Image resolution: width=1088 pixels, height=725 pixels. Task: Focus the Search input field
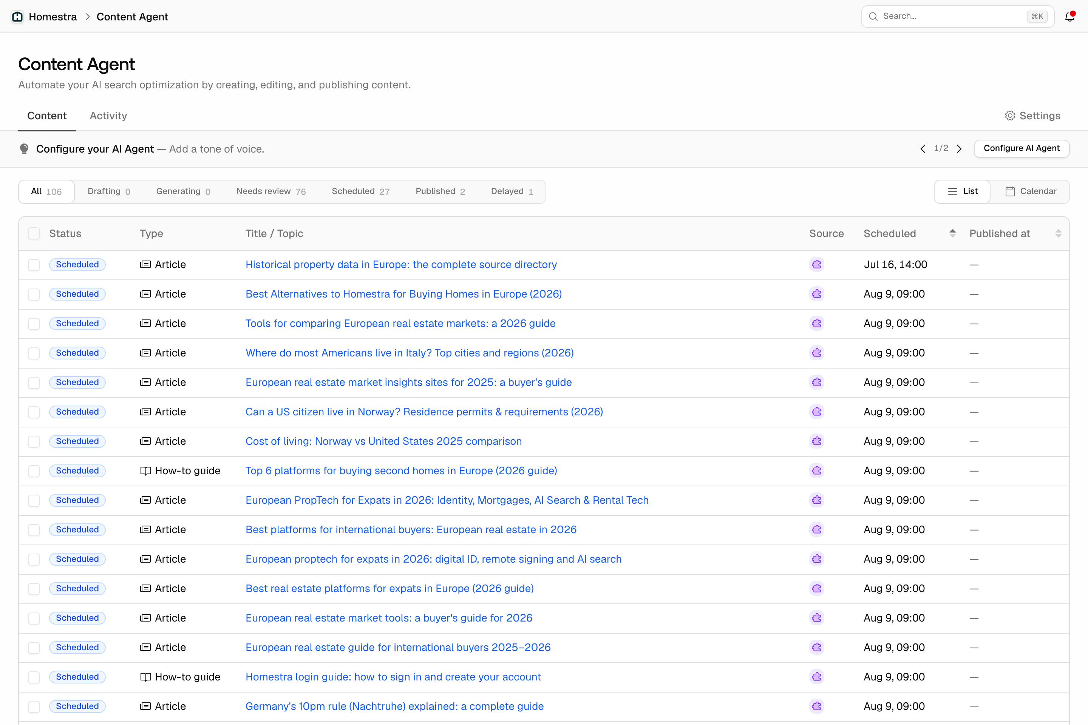958,17
